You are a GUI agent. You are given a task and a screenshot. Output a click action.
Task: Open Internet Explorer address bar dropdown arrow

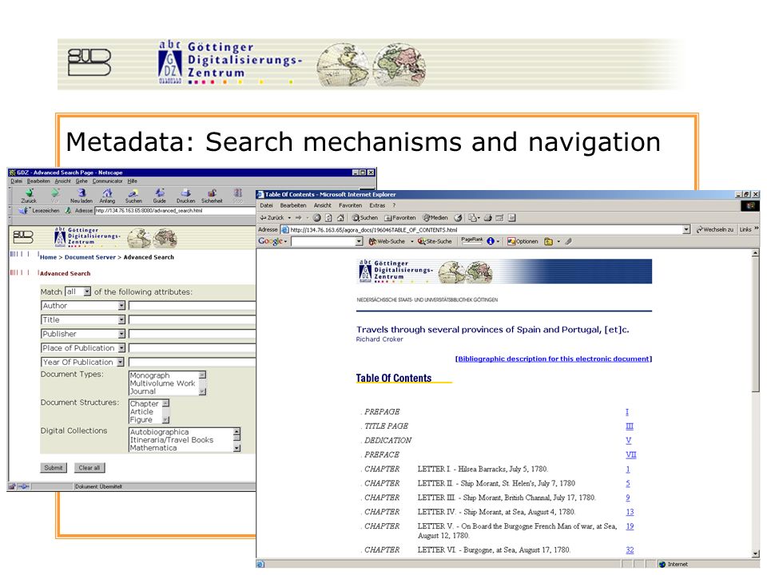(686, 229)
